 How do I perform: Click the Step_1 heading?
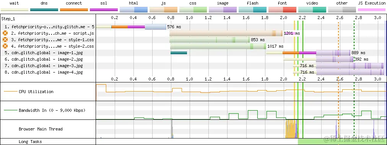coord(8,19)
